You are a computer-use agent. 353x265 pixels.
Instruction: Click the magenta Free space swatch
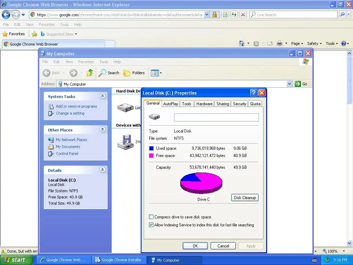151,156
